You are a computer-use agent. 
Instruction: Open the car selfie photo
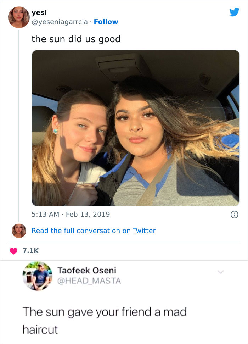pos(136,128)
